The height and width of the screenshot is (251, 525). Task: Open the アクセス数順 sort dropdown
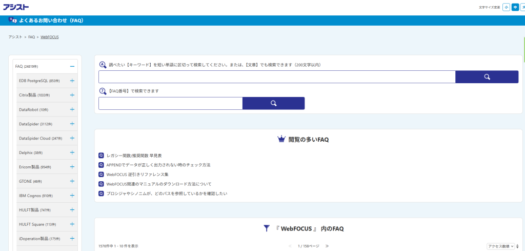[501, 246]
